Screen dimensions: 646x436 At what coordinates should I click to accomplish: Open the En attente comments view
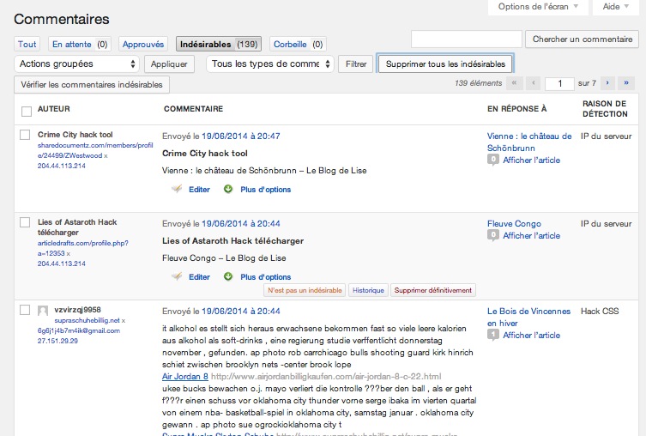click(71, 44)
